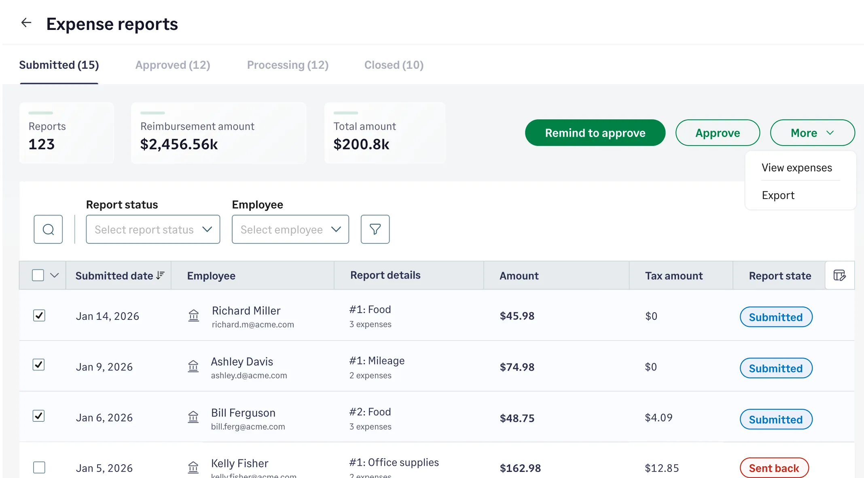
Task: Switch to the Approved tab
Action: point(173,65)
